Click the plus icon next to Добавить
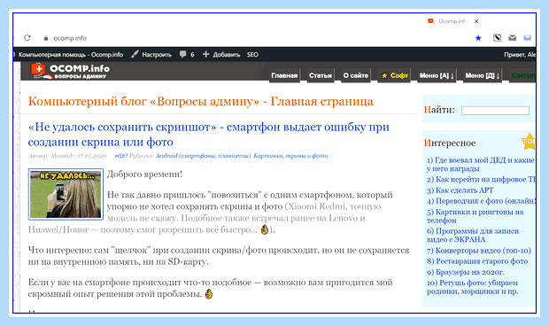The image size is (549, 326). pos(205,54)
